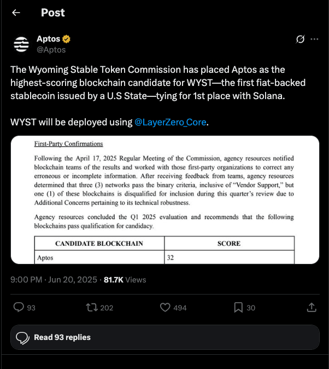Open the attached document image
Screen dimensions: 329x369
point(164,199)
